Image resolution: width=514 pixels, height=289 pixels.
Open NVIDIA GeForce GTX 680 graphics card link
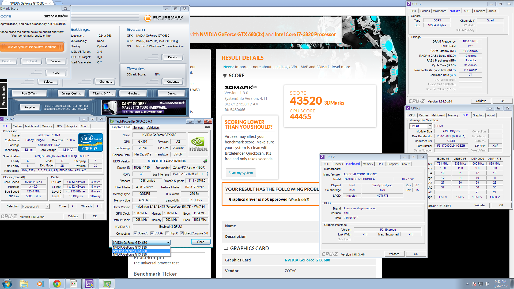(x=307, y=260)
